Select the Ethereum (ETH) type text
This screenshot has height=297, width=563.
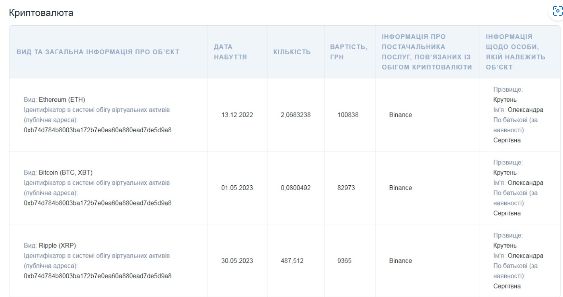click(x=62, y=100)
